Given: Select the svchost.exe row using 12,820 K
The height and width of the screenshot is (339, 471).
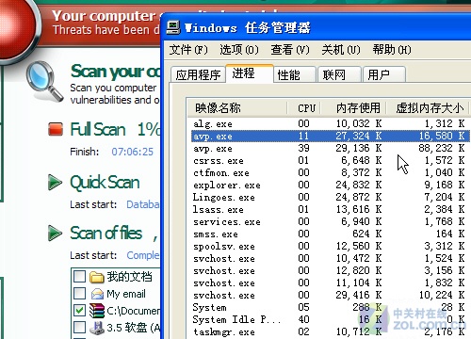Looking at the screenshot, I should pyautogui.click(x=330, y=270).
